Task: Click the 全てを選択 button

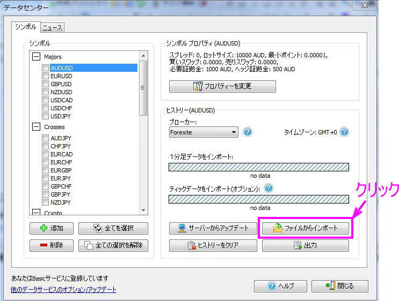Action: [113, 228]
